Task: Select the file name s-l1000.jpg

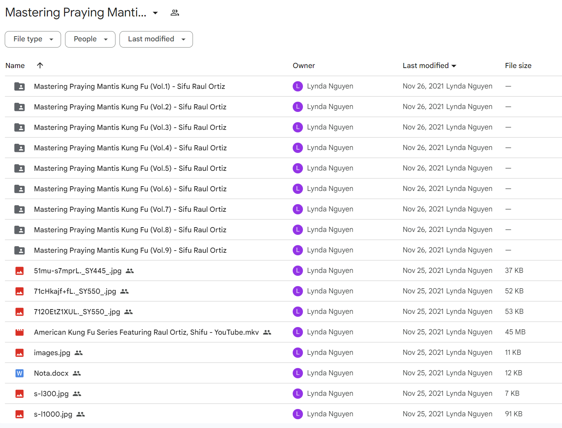Action: click(x=53, y=414)
